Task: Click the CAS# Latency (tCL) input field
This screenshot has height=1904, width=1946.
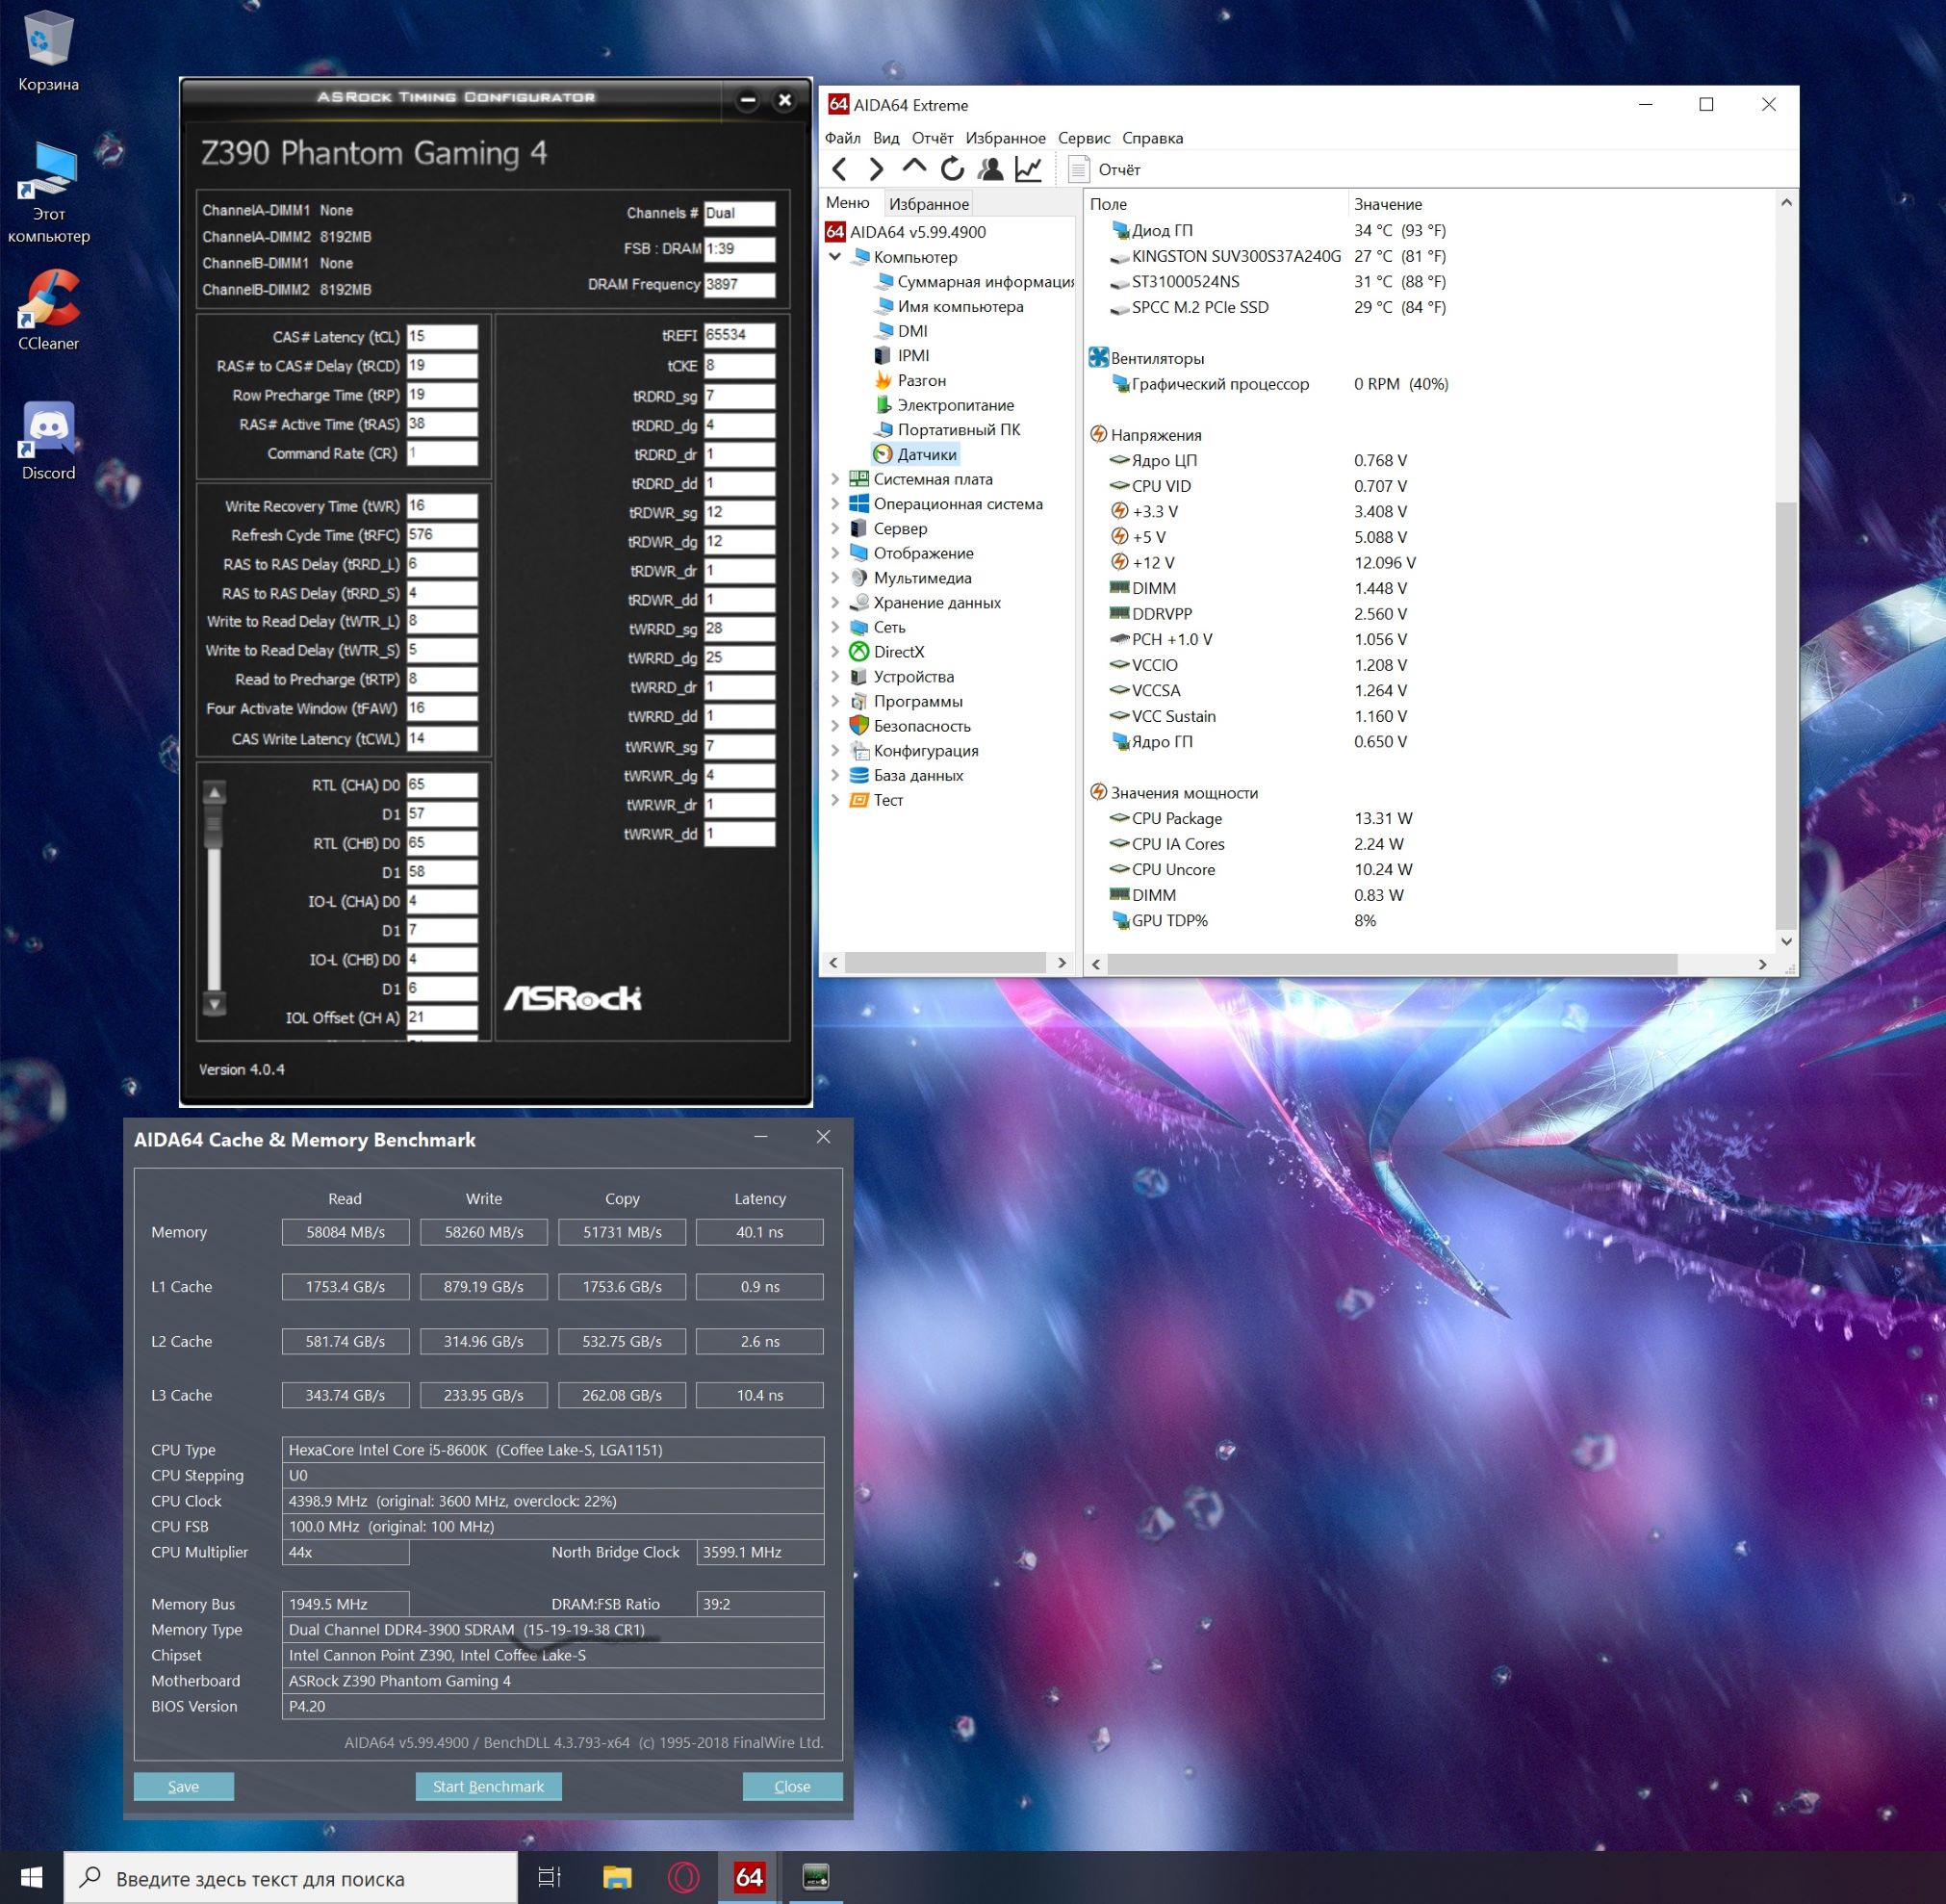Action: tap(441, 336)
